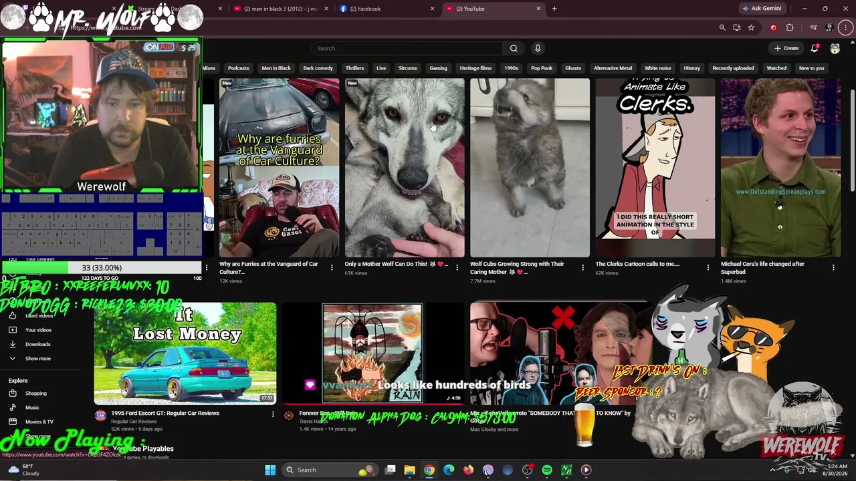Viewport: 856px width, 481px height.
Task: Open the 1995 Ford Escort GT video thumbnail
Action: tap(185, 353)
